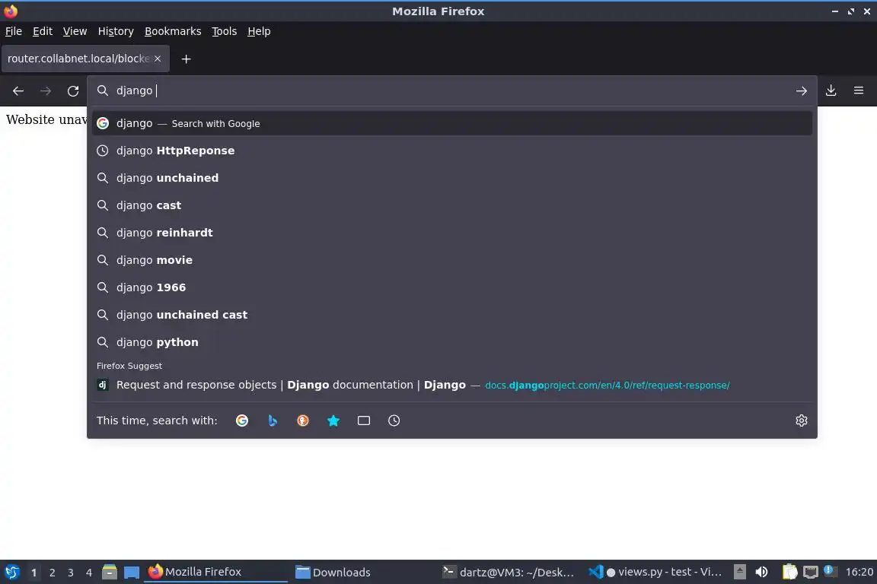Search bookmarks using the star icon
The image size is (877, 584).
click(333, 421)
